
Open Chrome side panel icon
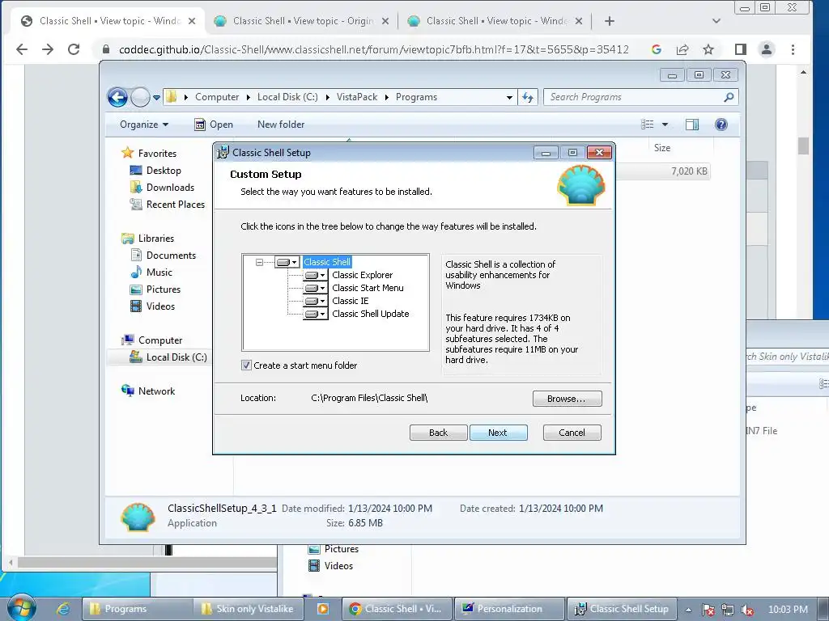[x=741, y=49]
